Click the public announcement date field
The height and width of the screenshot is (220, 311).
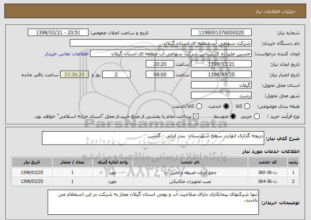(x=58, y=33)
